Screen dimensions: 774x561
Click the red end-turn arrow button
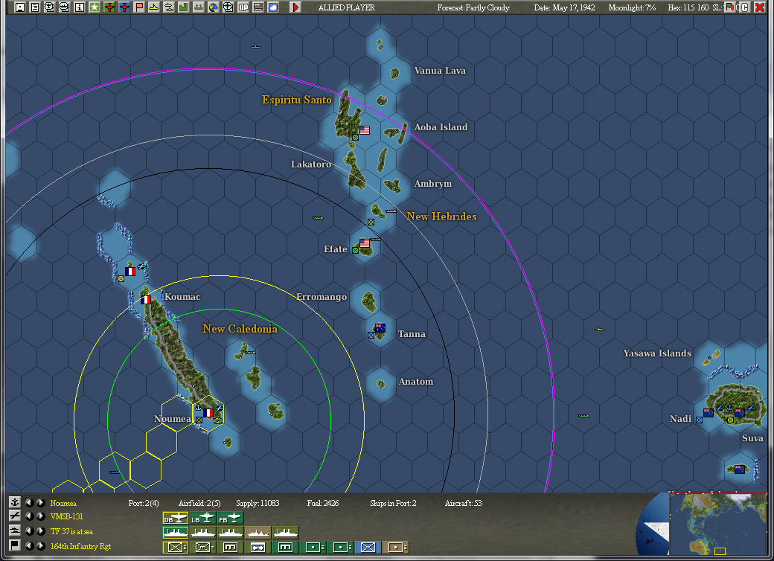[x=295, y=7]
